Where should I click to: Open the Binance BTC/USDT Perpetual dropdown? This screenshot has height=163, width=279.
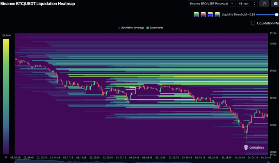[x=212, y=4]
